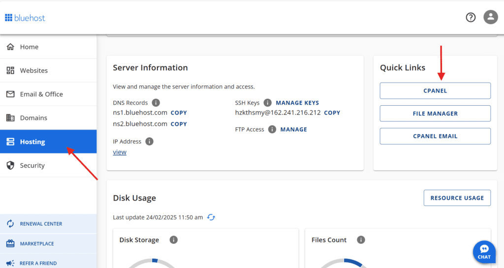Image resolution: width=504 pixels, height=268 pixels.
Task: Copy the ns1.bluehost.com record
Action: pyautogui.click(x=179, y=113)
